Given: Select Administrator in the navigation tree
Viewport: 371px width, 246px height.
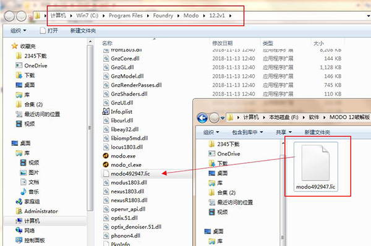Looking at the screenshot, I should 37,211.
